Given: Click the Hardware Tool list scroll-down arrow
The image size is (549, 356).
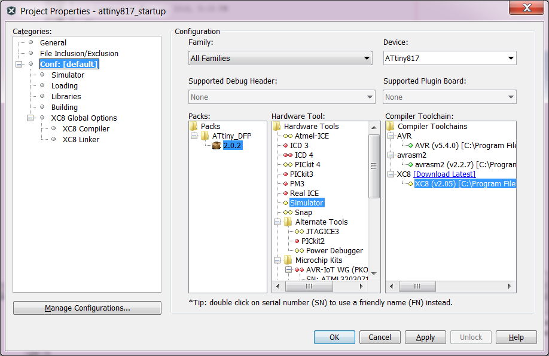Looking at the screenshot, I should [x=374, y=274].
